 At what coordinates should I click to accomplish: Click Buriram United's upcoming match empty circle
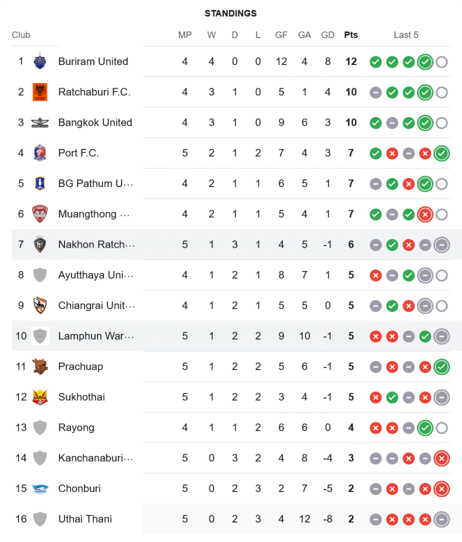442,62
